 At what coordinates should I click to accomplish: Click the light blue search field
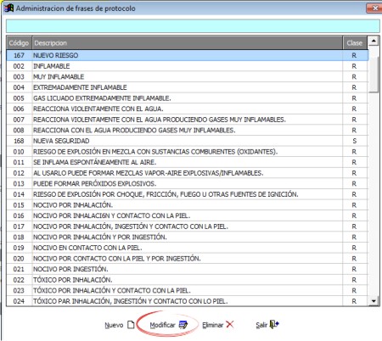193,26
